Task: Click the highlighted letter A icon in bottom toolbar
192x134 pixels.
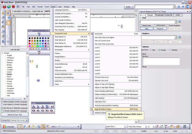Action: 20,127
